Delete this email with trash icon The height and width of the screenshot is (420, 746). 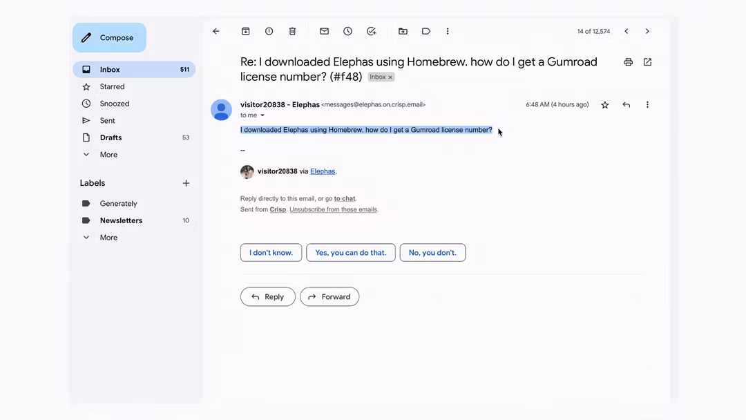point(292,31)
